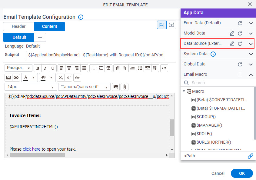Click the Subject input field
Screen dimensions: 256x180
click(95, 55)
